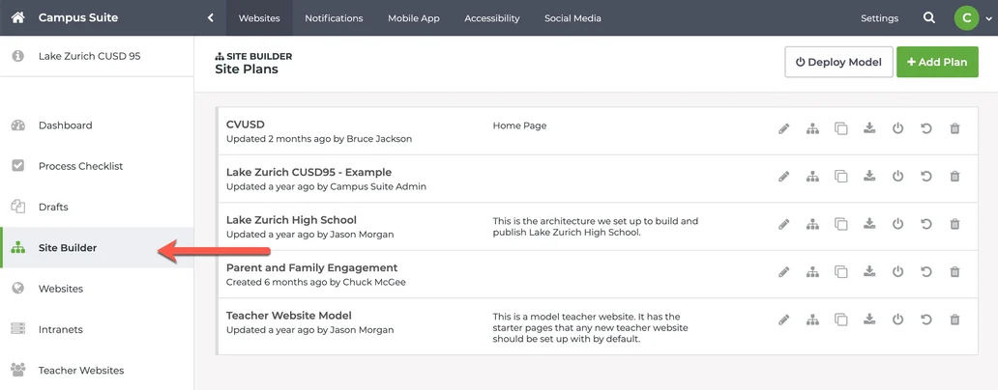Collapse sidebar with the left chevron
The width and height of the screenshot is (998, 390).
(x=211, y=18)
